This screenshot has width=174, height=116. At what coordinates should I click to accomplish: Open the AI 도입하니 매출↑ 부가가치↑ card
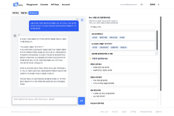[123, 46]
